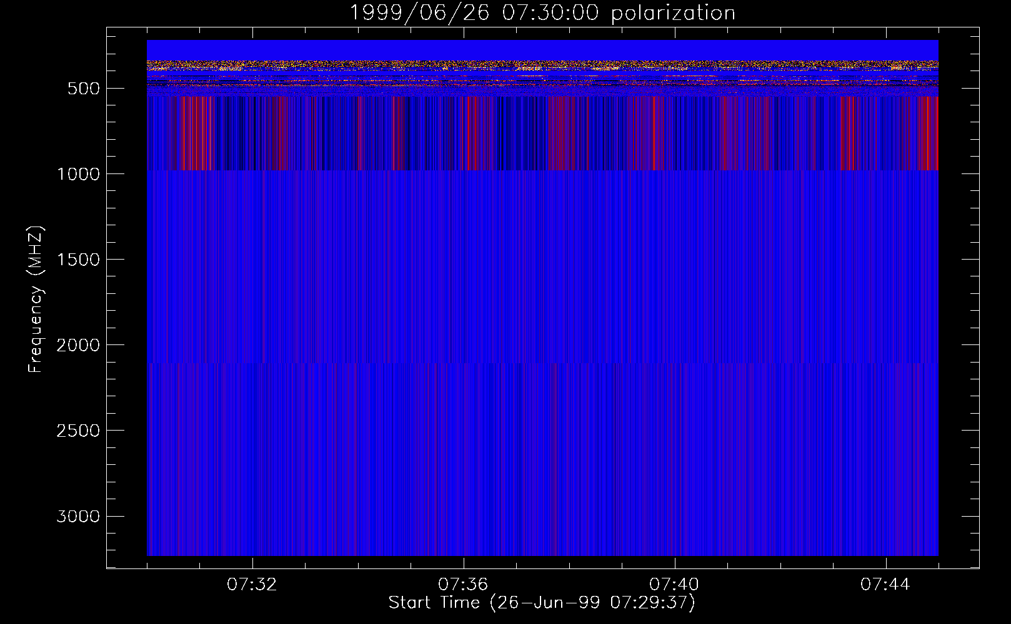Screen dimensions: 1011x624
Task: Select the 2000 frequency tick label
Action: [x=78, y=345]
